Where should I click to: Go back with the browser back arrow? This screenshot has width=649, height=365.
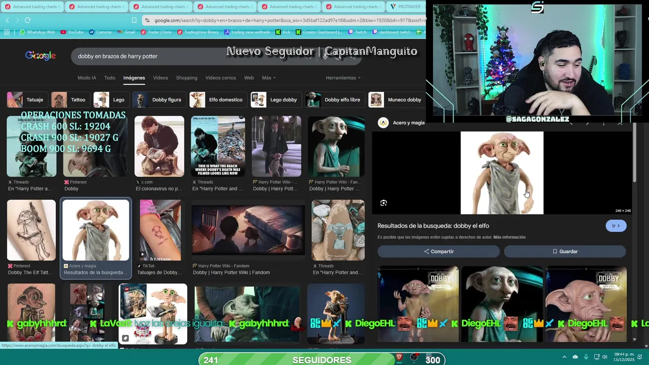[7, 20]
